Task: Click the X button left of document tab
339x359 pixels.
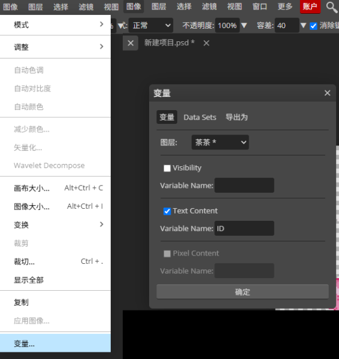Action: [x=131, y=43]
